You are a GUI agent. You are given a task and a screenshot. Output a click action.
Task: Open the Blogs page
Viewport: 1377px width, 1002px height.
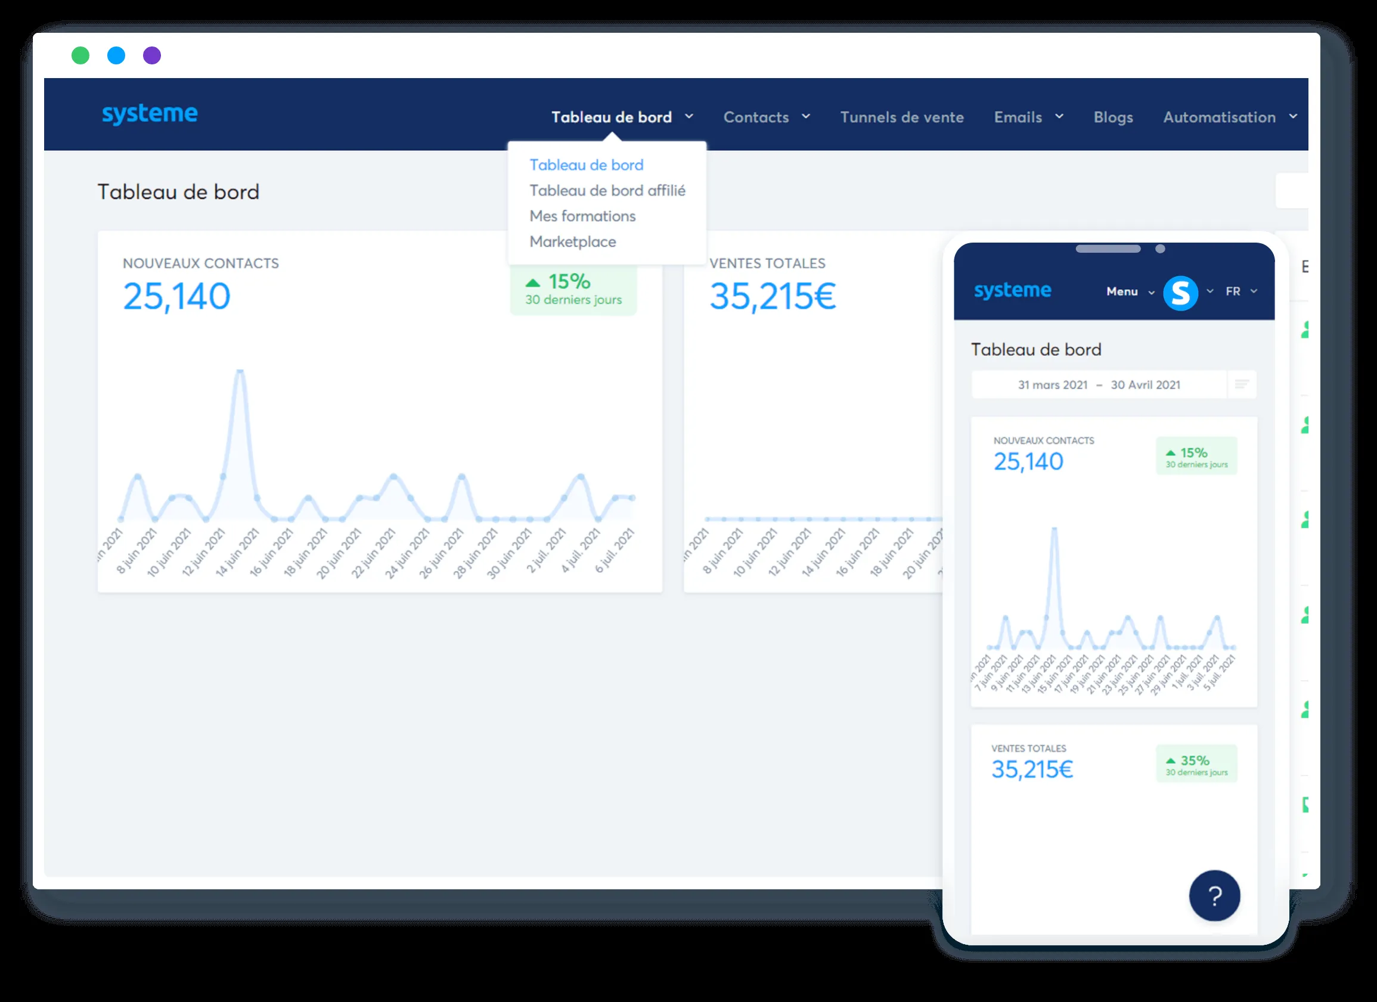tap(1113, 117)
